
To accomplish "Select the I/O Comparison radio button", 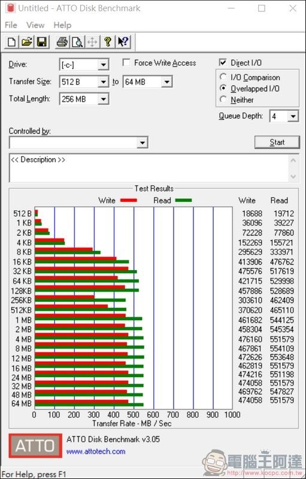I will coord(223,77).
